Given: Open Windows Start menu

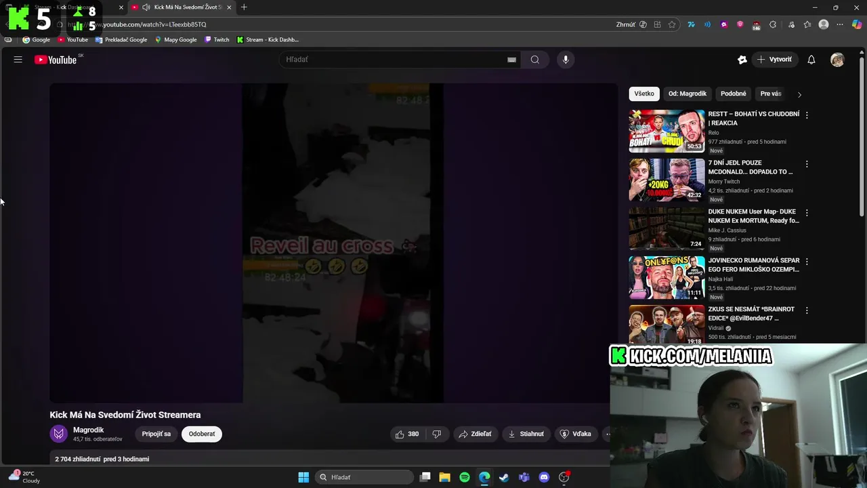Looking at the screenshot, I should tap(303, 477).
